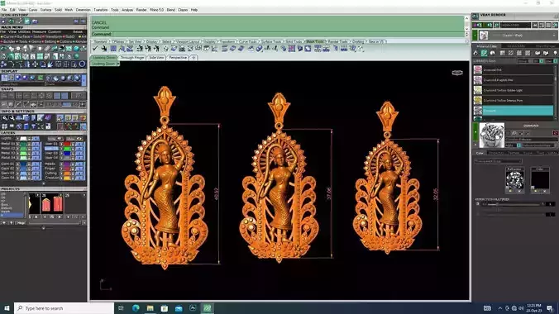Click Reset in the Main Menu panel

tap(78, 31)
